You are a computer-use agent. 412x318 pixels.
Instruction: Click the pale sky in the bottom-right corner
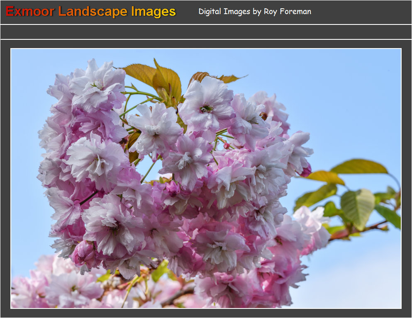pos(373,286)
